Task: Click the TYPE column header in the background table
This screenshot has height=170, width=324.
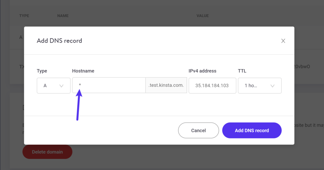Action: (24, 16)
